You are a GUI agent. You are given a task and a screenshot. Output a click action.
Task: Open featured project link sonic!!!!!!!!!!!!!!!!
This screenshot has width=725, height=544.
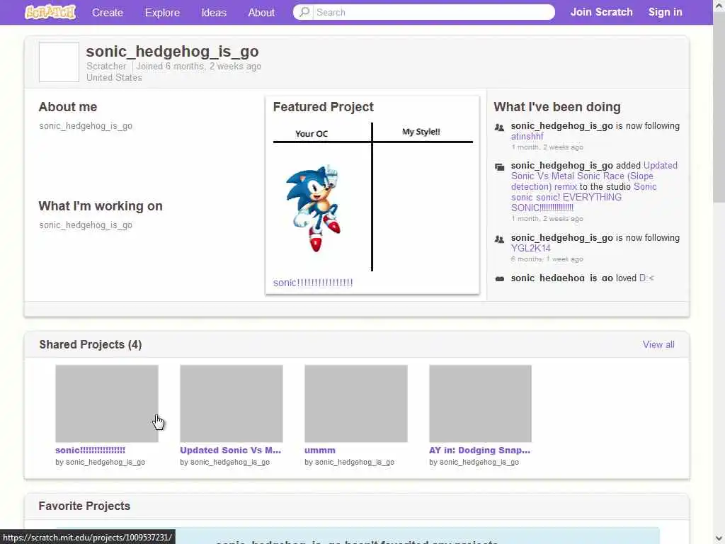313,283
